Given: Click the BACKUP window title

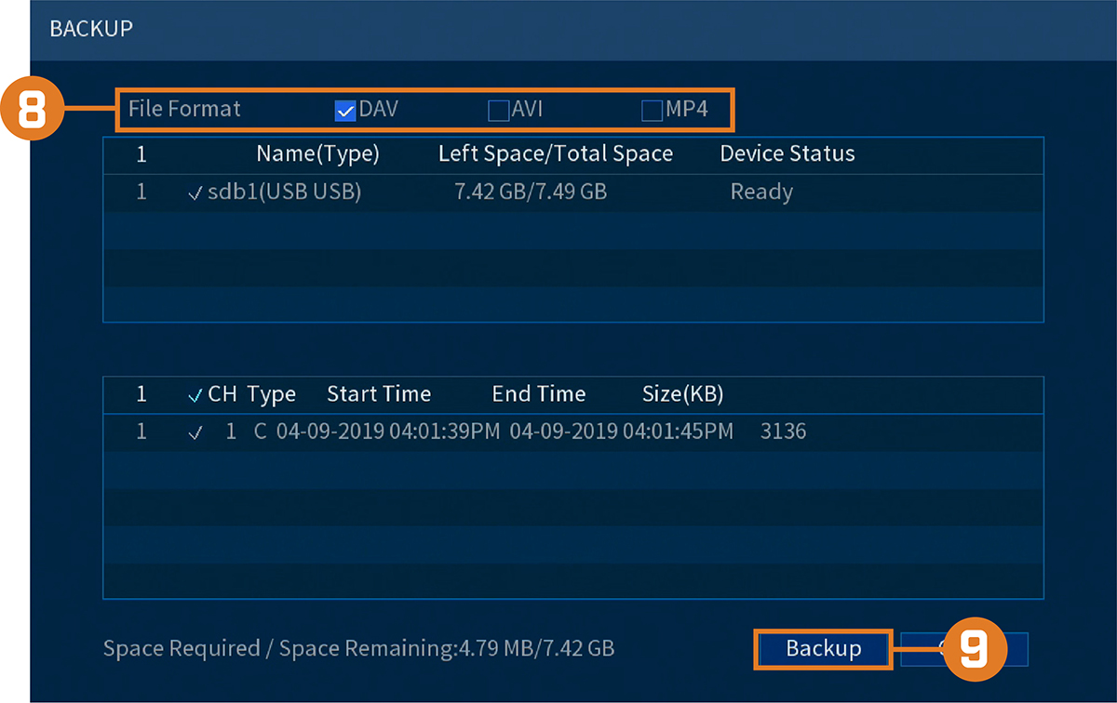Looking at the screenshot, I should [91, 29].
